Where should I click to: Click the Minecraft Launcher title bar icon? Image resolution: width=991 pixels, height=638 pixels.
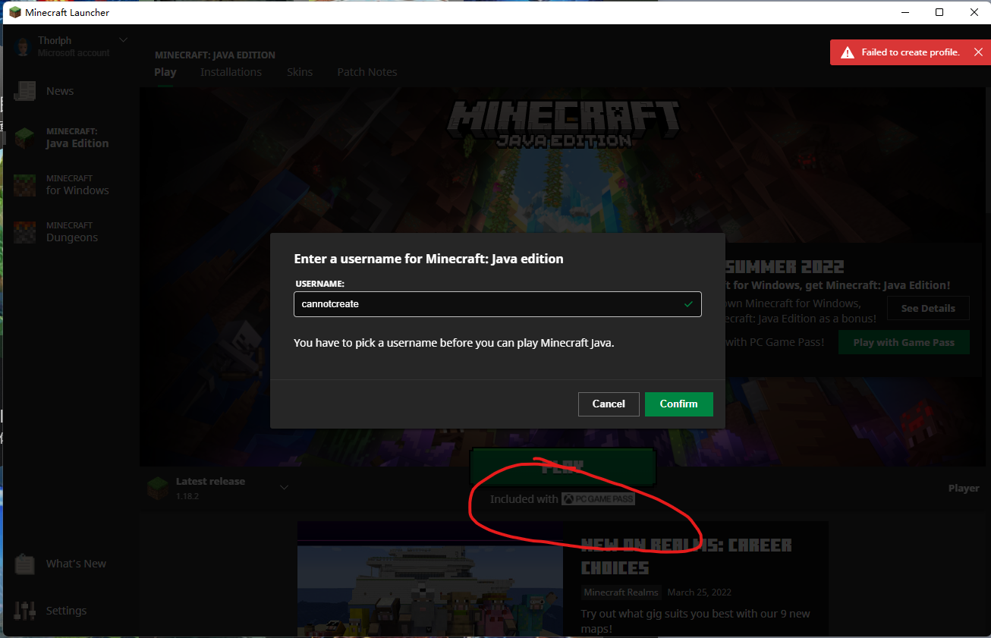(x=15, y=12)
